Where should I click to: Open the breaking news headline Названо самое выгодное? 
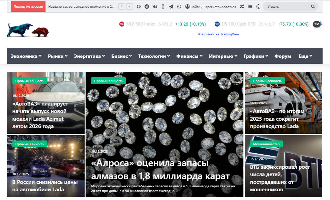[x=81, y=7]
